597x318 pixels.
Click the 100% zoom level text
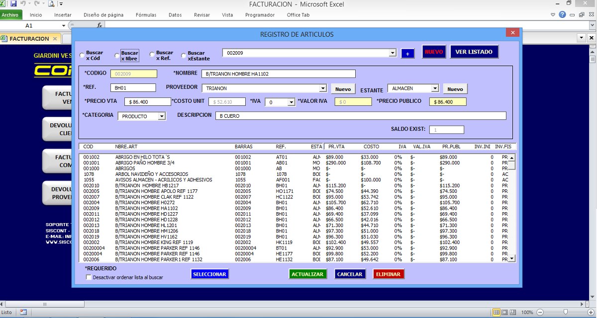[x=527, y=312]
